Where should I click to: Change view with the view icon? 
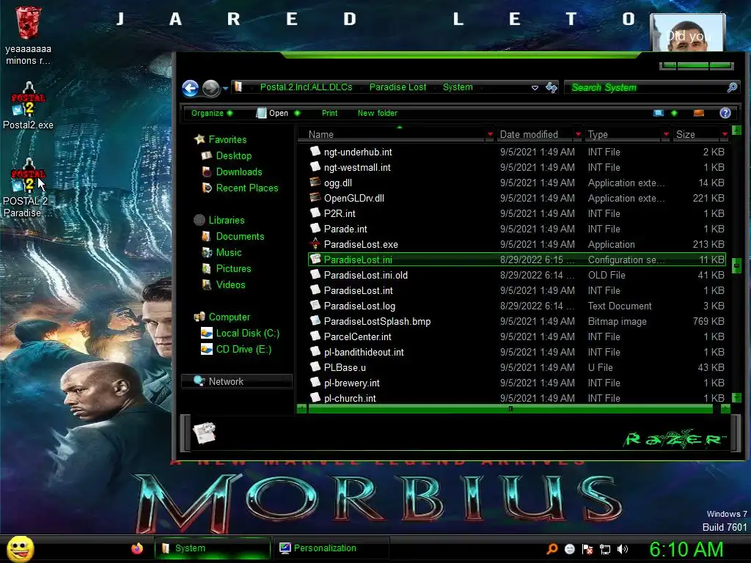pos(659,113)
